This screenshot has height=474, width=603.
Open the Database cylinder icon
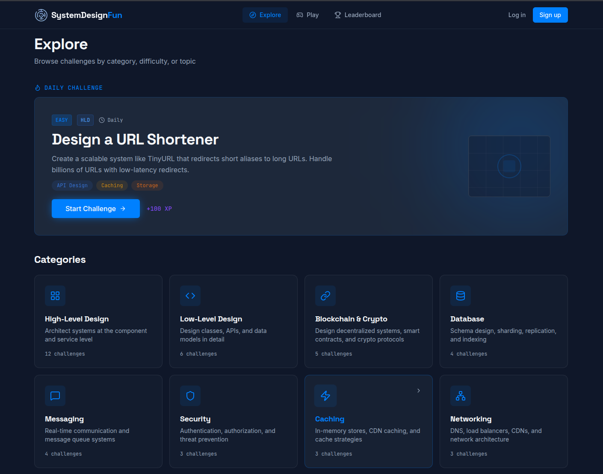click(461, 296)
